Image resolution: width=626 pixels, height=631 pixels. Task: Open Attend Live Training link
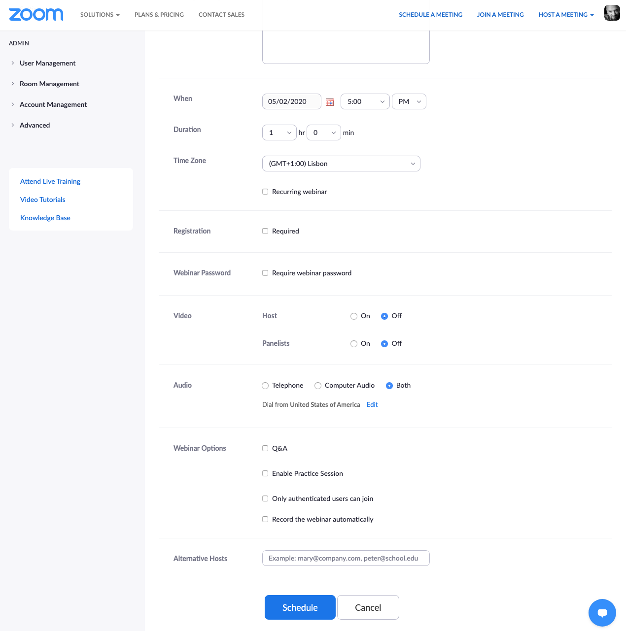(x=50, y=181)
